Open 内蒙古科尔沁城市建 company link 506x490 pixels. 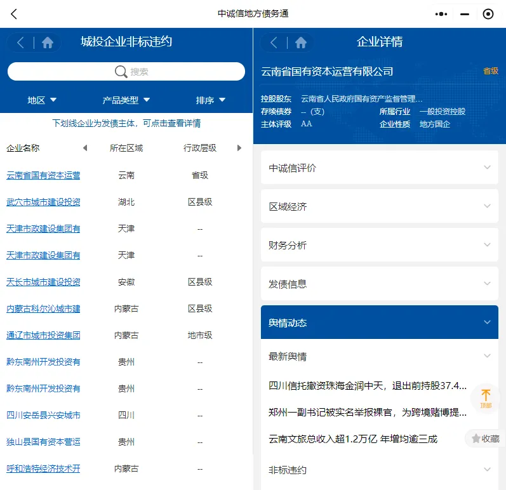point(43,308)
